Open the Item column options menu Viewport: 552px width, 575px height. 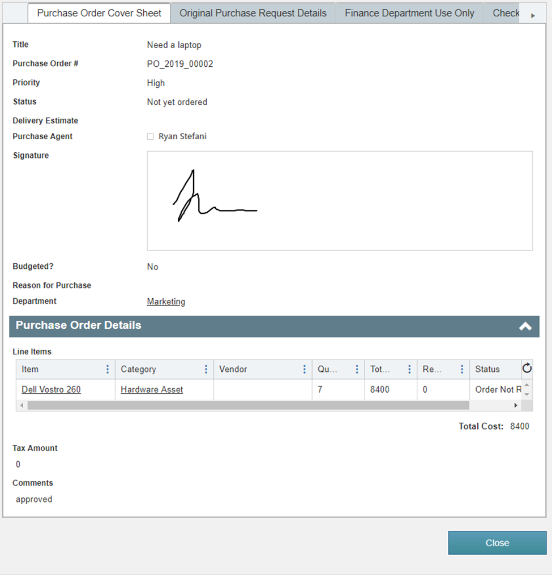point(108,369)
